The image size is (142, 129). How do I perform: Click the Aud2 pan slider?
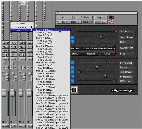point(14,73)
